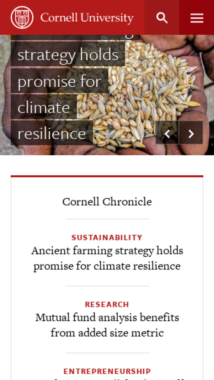Select the ENTREPRENEURSHIP category label
This screenshot has height=380, width=214.
[107, 371]
